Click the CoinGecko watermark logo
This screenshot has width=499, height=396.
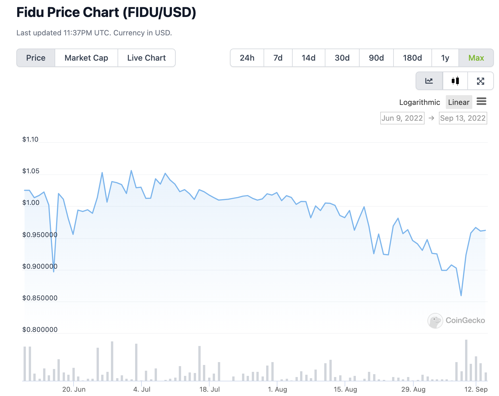click(456, 320)
